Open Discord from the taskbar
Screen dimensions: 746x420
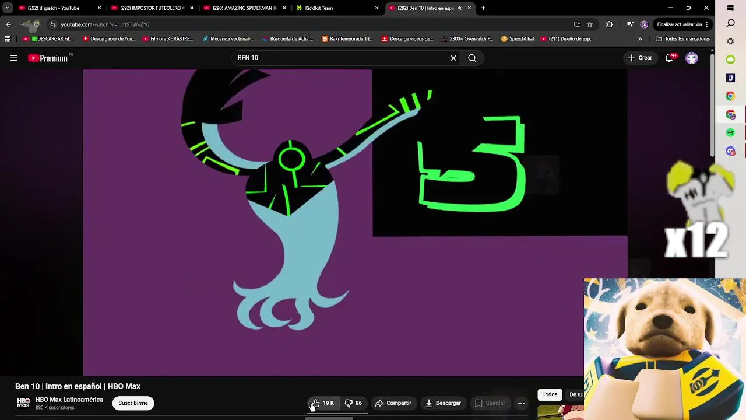(730, 151)
